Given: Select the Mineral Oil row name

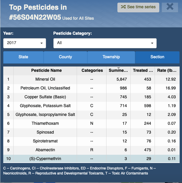Looking at the screenshot, I should point(45,79).
